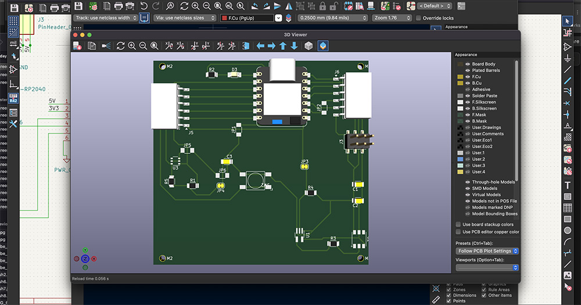
Task: Click the Z axis on the view gizmo
Action: click(x=85, y=259)
